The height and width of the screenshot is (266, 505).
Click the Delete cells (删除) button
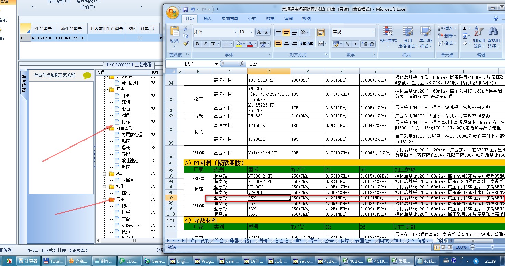point(446,36)
